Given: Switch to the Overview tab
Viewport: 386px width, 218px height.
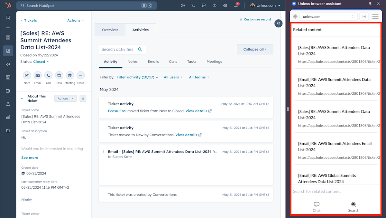Looking at the screenshot, I should [110, 30].
